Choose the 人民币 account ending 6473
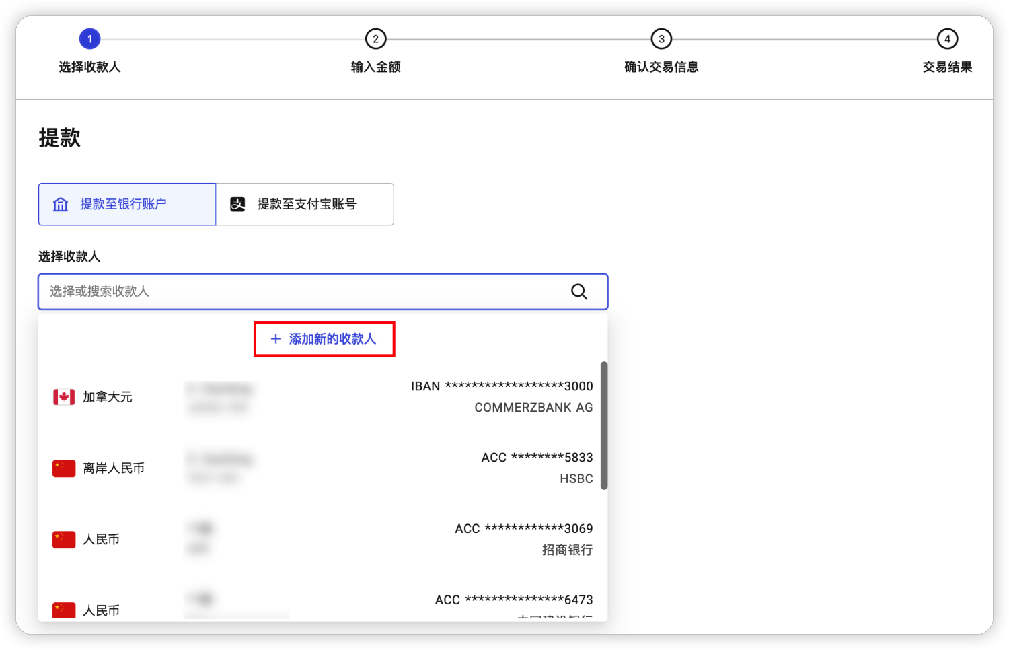The image size is (1009, 650). click(323, 606)
